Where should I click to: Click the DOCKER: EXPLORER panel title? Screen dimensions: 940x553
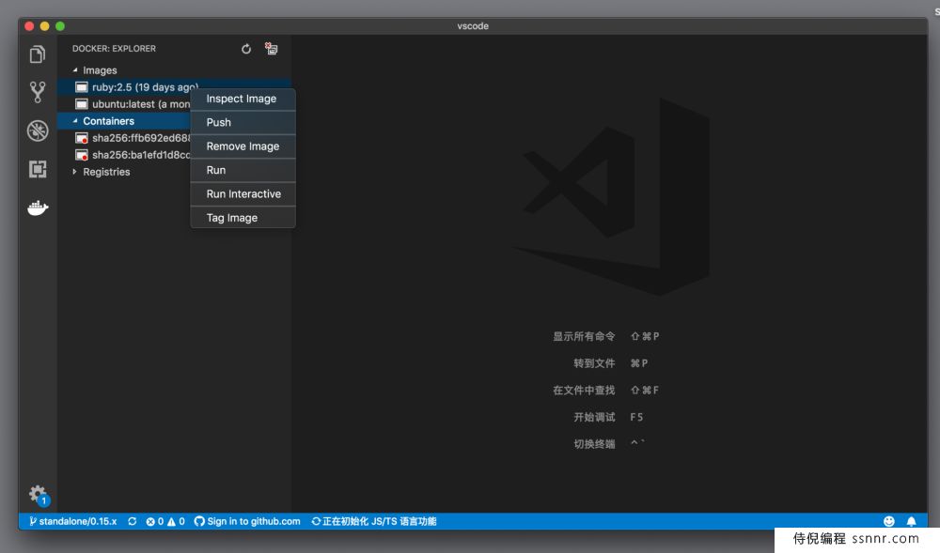pyautogui.click(x=114, y=49)
